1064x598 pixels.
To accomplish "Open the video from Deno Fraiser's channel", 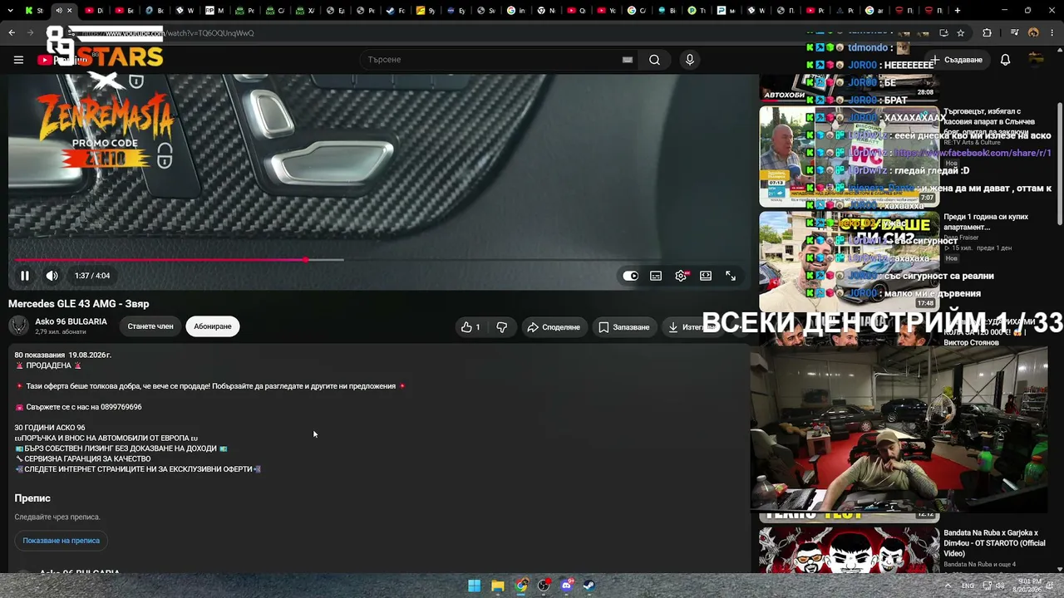I will 848,262.
